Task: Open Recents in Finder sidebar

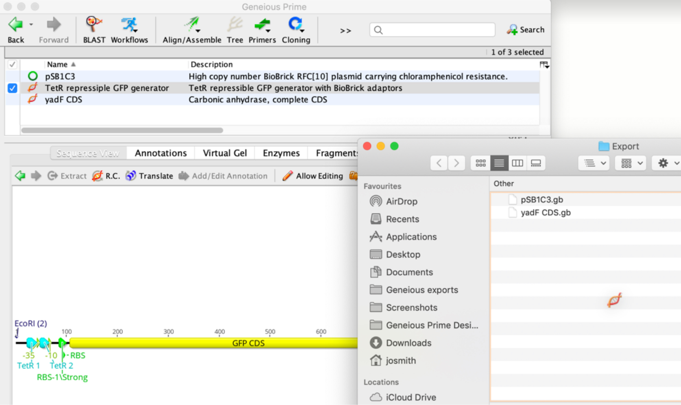Action: coord(395,219)
